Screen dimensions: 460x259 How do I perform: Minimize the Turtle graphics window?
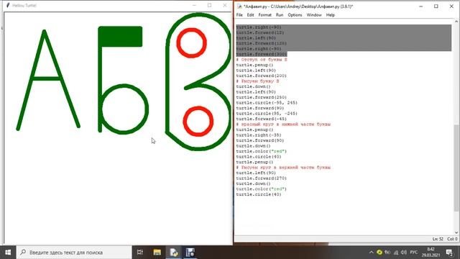pyautogui.click(x=194, y=5)
